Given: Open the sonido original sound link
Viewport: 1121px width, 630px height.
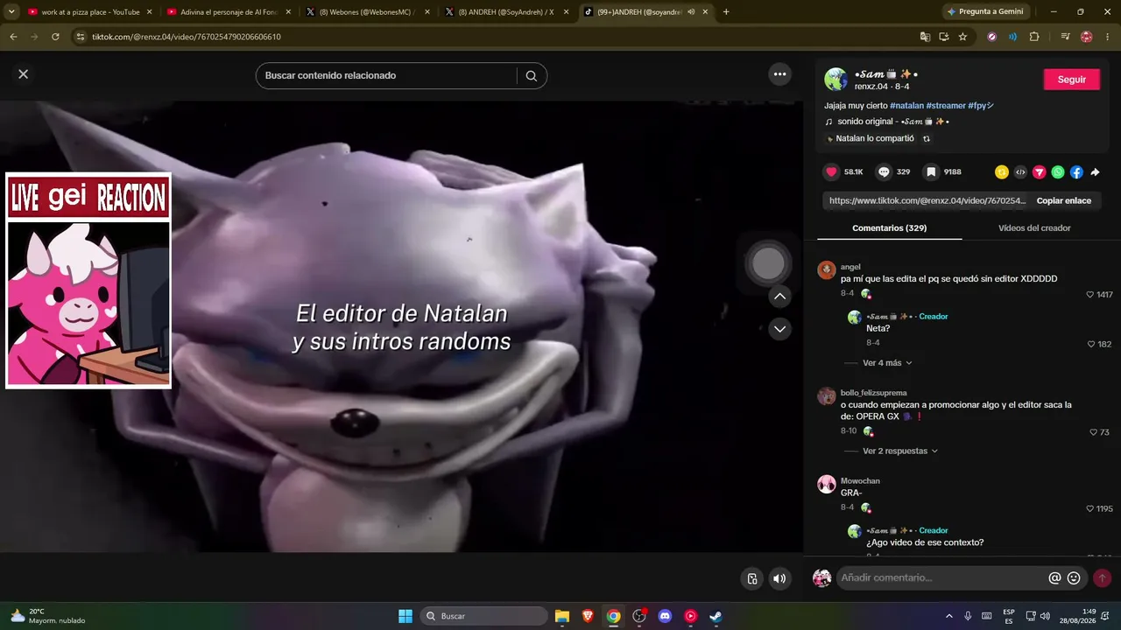Looking at the screenshot, I should pyautogui.click(x=893, y=122).
